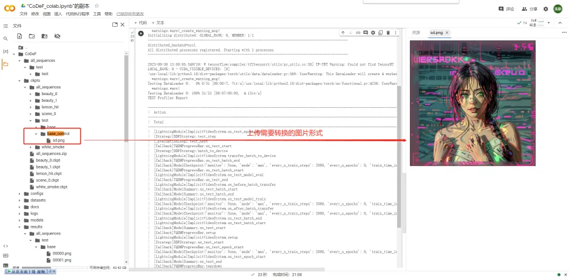Open the 插入 menu

coord(58,14)
